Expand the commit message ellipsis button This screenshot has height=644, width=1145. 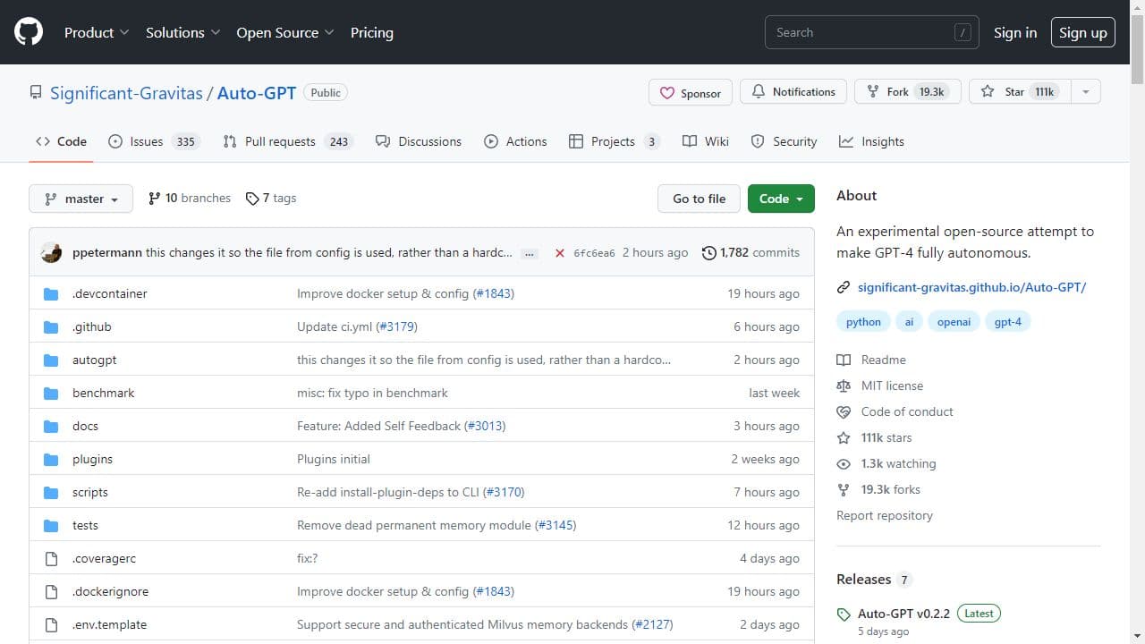point(530,253)
